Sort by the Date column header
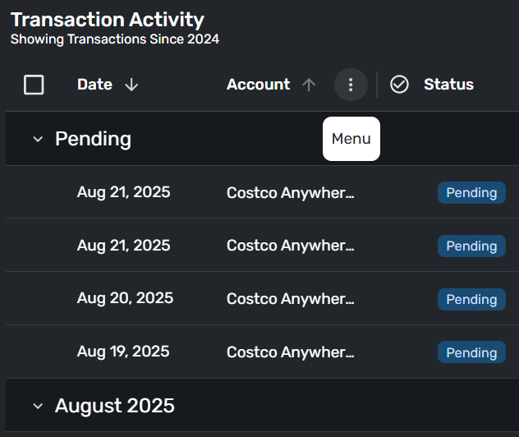Image resolution: width=519 pixels, height=437 pixels. 94,85
